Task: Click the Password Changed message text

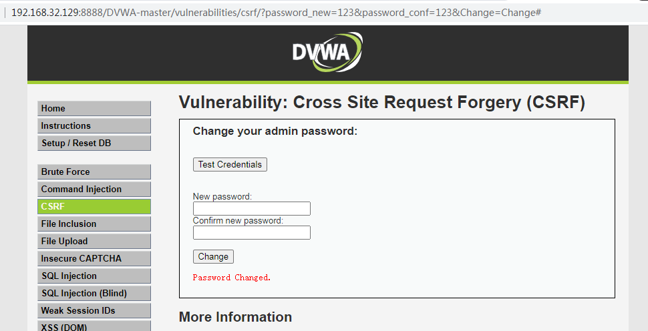Action: (x=231, y=278)
